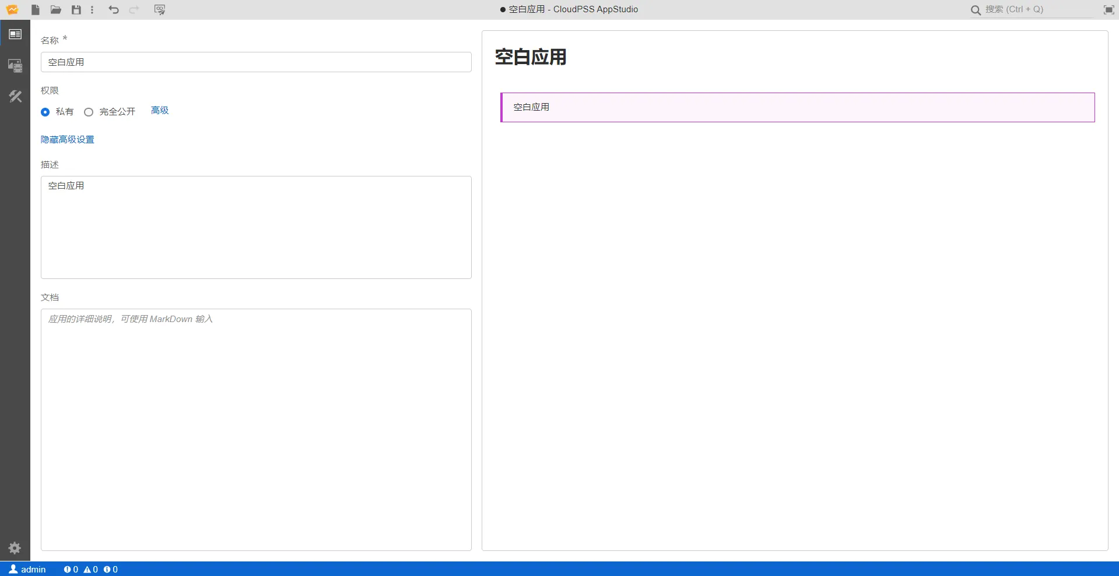Focus the search box (Ctrl + Q)
This screenshot has width=1119, height=576.
coord(1038,9)
